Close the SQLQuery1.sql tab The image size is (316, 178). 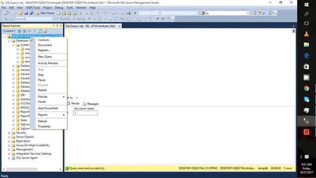click(x=119, y=26)
